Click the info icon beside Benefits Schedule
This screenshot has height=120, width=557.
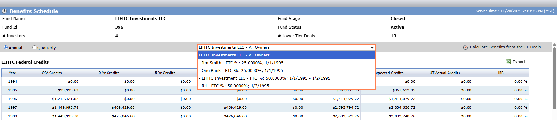point(4,11)
